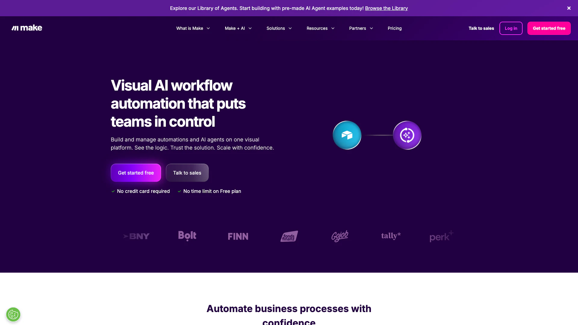The width and height of the screenshot is (578, 325).
Task: Click Talk to sales in header
Action: pos(481,28)
